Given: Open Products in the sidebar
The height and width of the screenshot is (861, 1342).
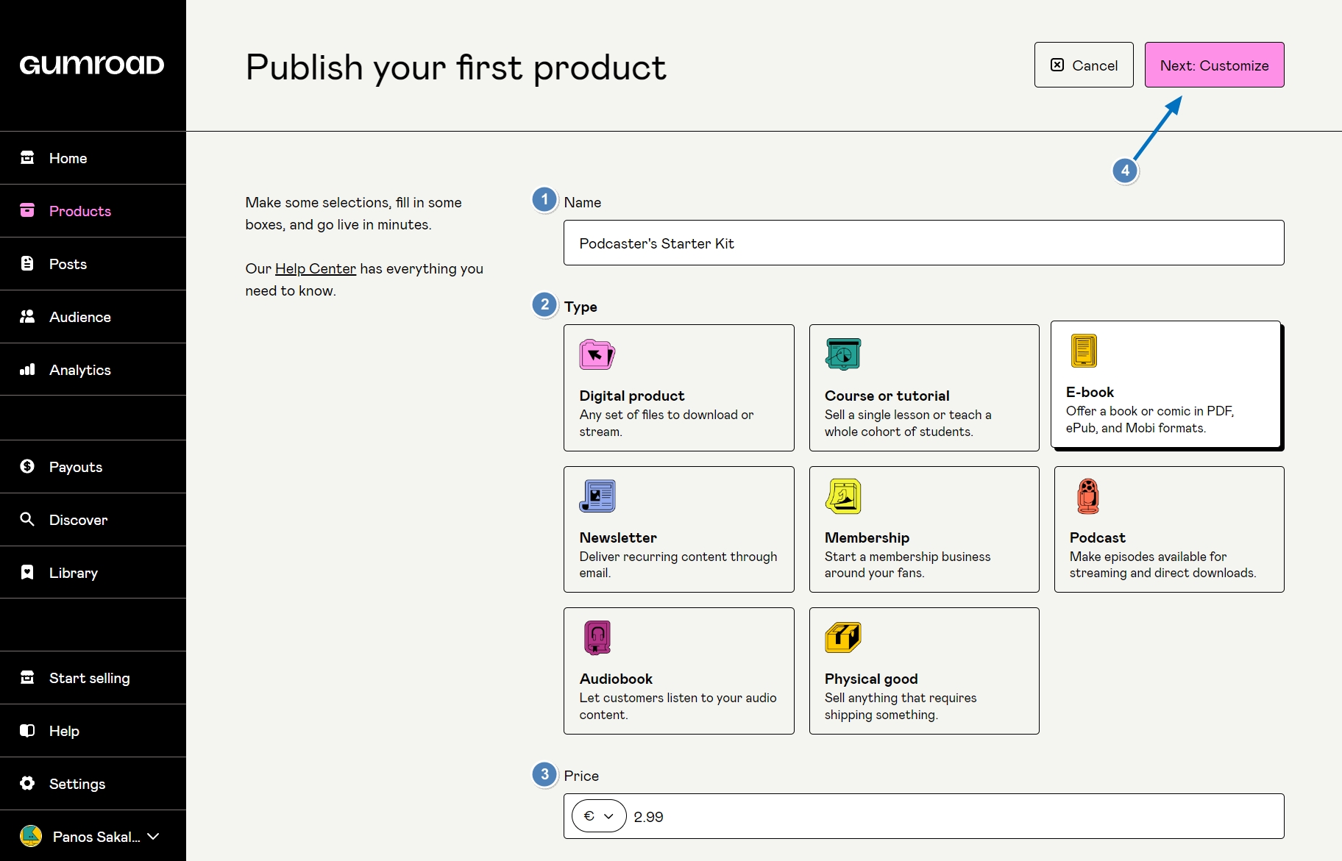Looking at the screenshot, I should pyautogui.click(x=79, y=211).
